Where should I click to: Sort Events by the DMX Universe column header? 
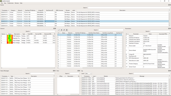point(59,10)
